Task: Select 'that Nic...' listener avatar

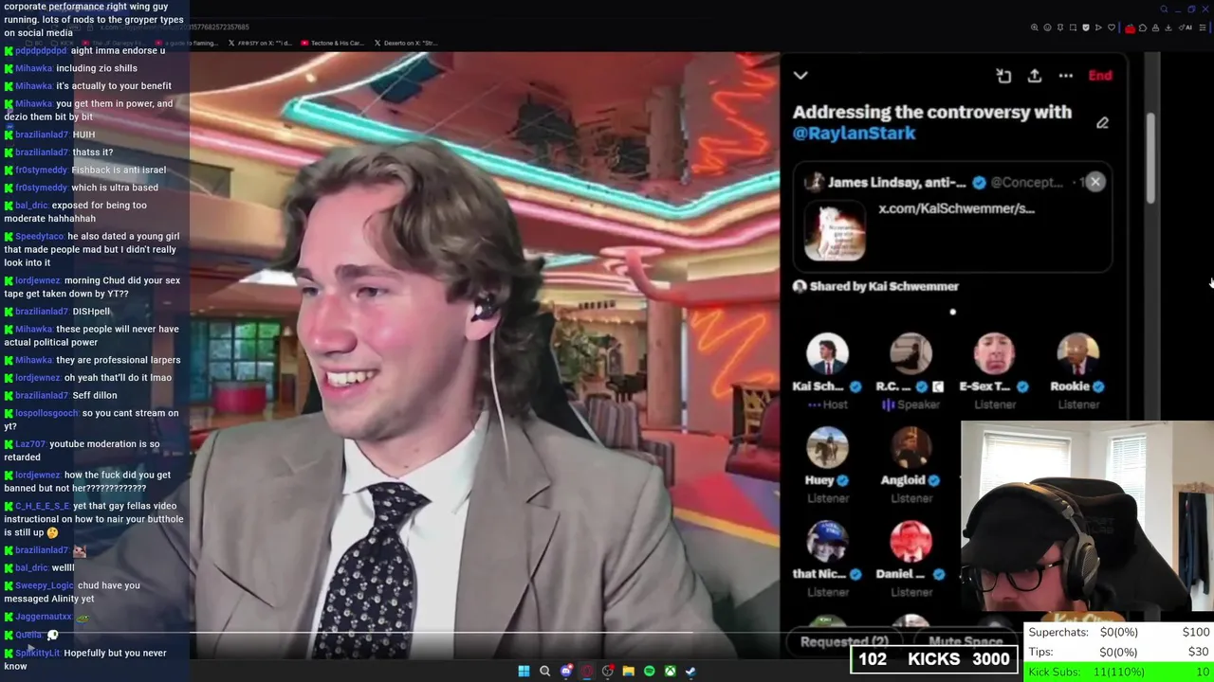Action: tap(827, 542)
